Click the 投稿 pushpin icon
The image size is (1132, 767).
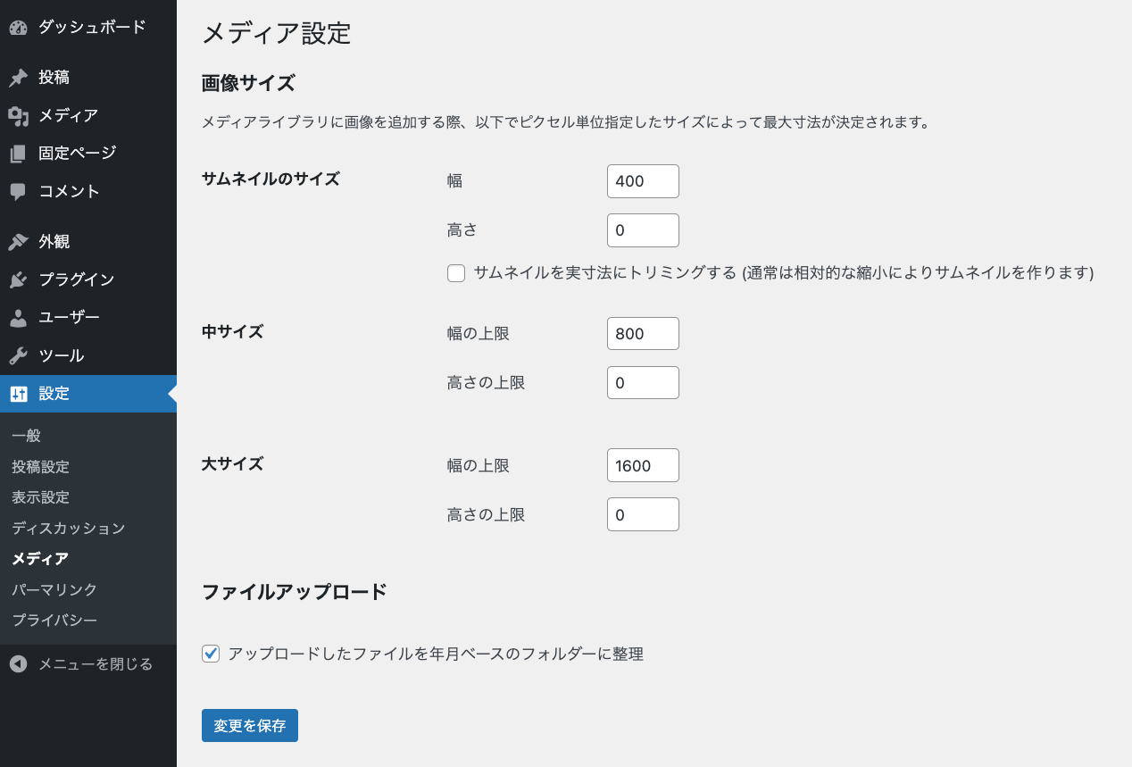(19, 78)
